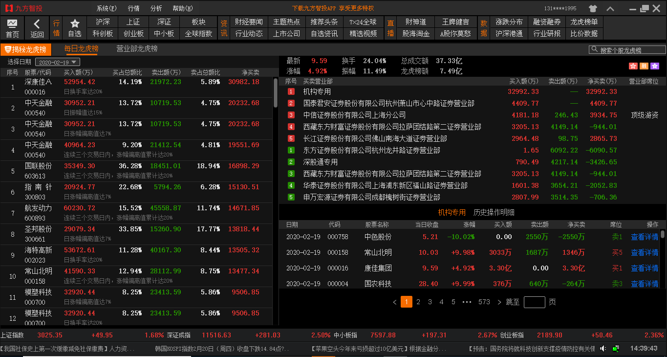
Task: Click the stock list vertical scrollbar
Action: (276, 93)
